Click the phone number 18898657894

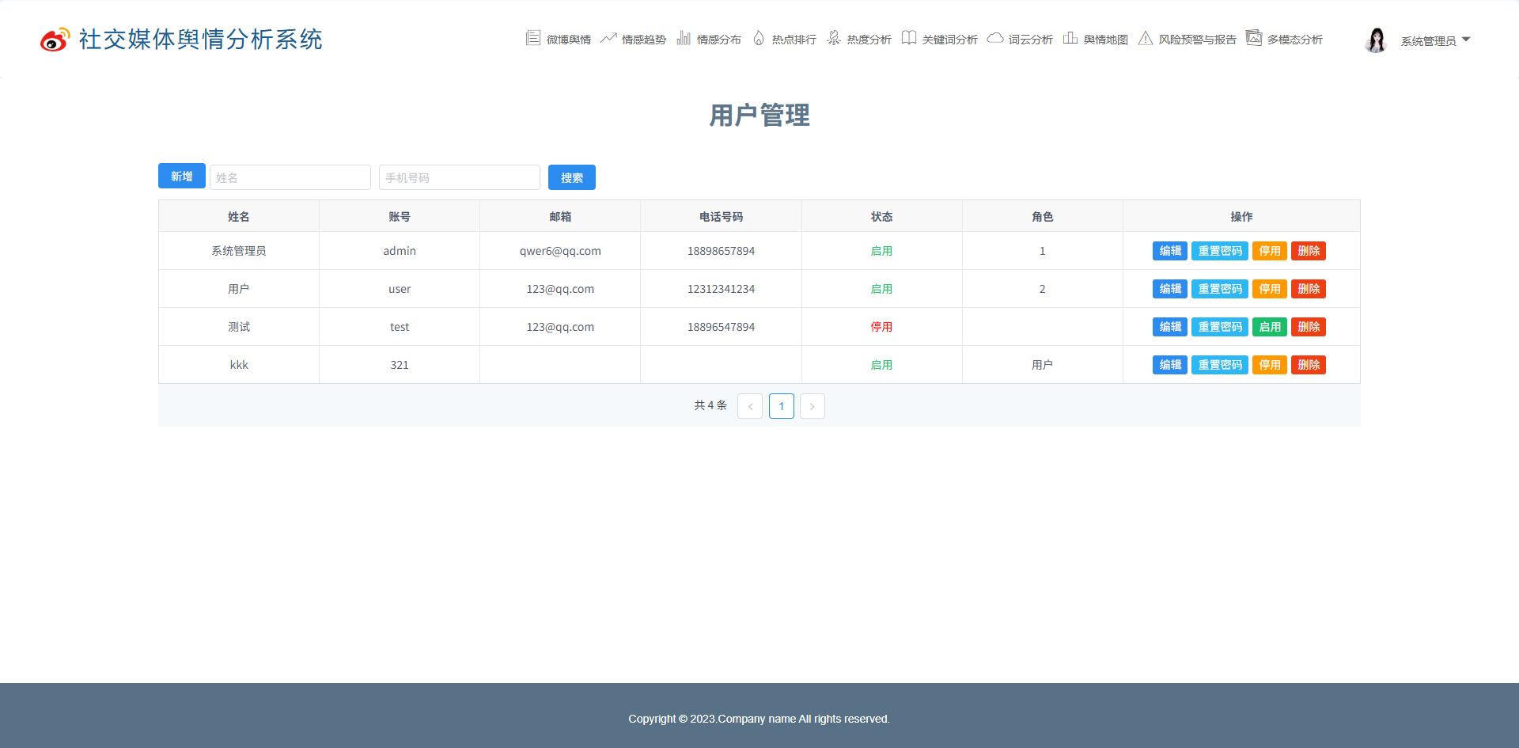[721, 251]
